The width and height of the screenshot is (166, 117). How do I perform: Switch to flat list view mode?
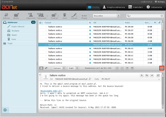(x=41, y=68)
